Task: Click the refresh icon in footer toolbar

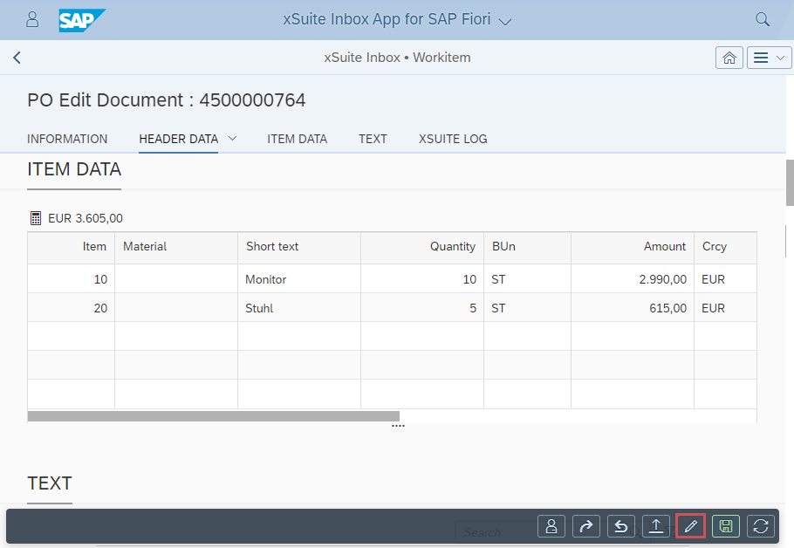Action: point(761,526)
